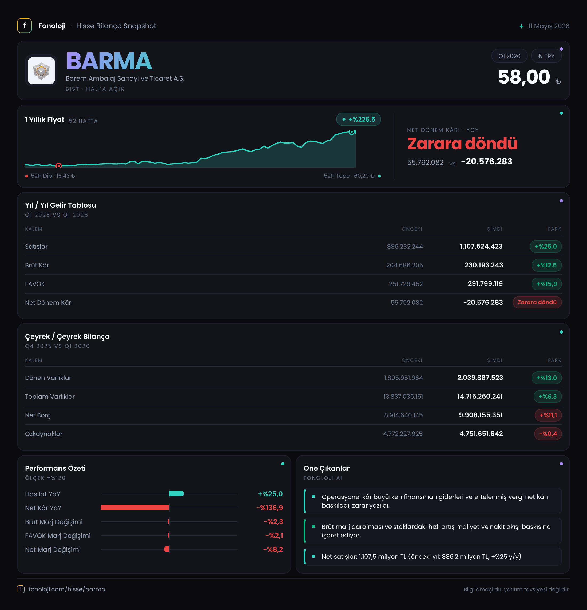The height and width of the screenshot is (610, 587).
Task: Click the Çeyrek / Çeyrek Bilanço heading
Action: [x=67, y=336]
